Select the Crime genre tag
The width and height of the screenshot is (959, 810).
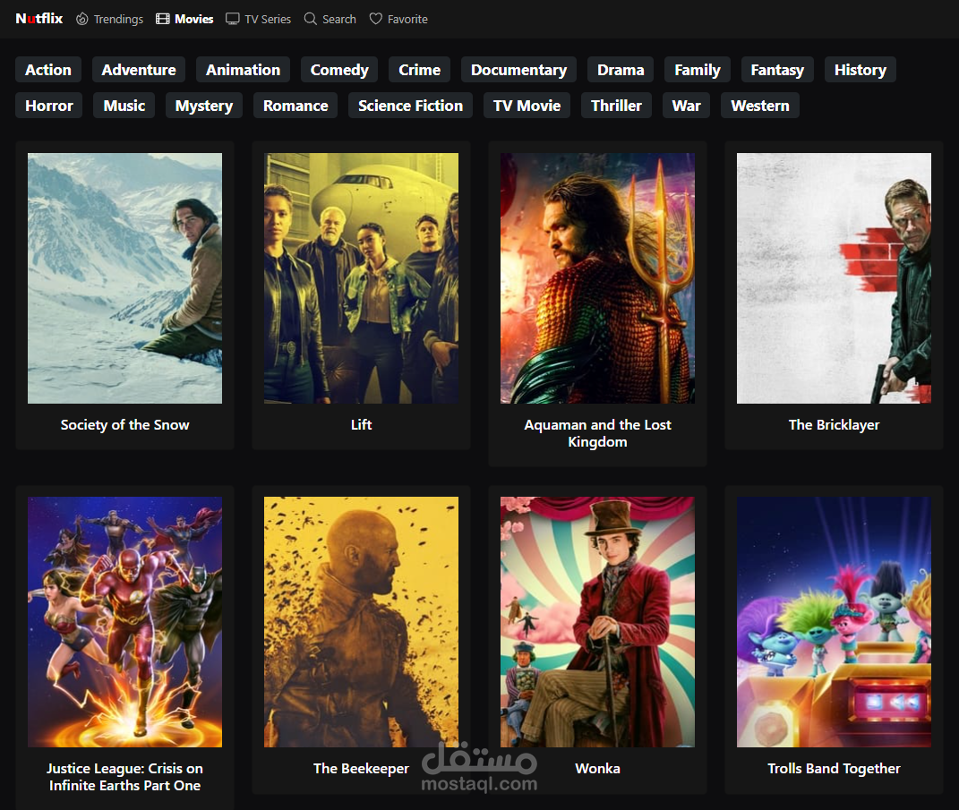pyautogui.click(x=420, y=70)
